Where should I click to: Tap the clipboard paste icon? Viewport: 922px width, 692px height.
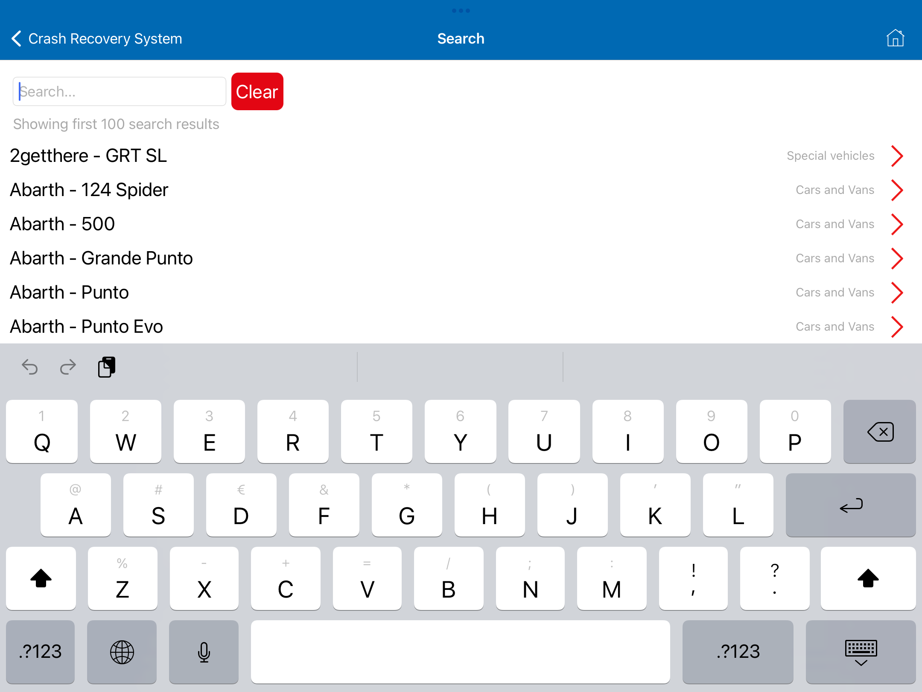[x=107, y=367]
